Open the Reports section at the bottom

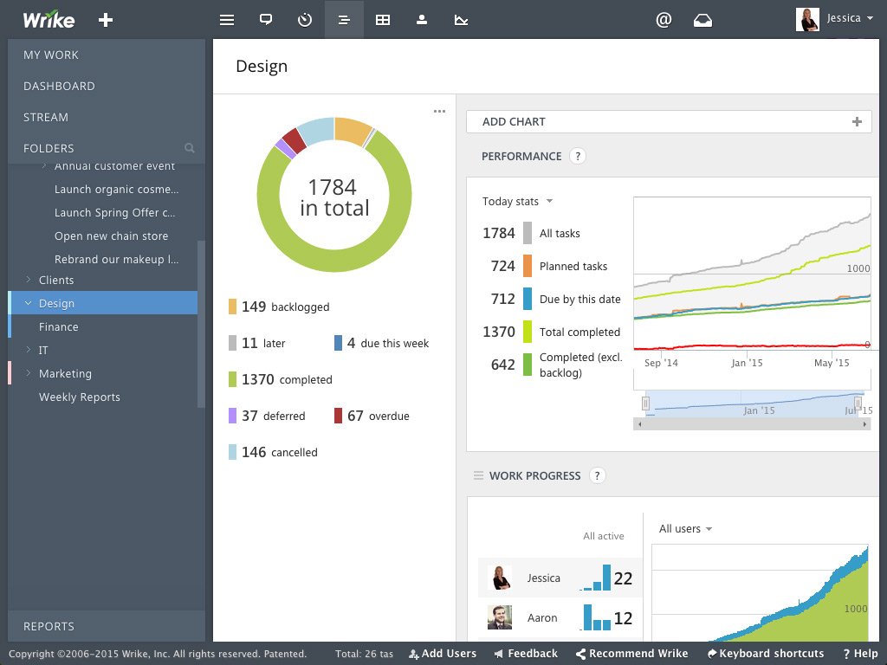point(48,626)
